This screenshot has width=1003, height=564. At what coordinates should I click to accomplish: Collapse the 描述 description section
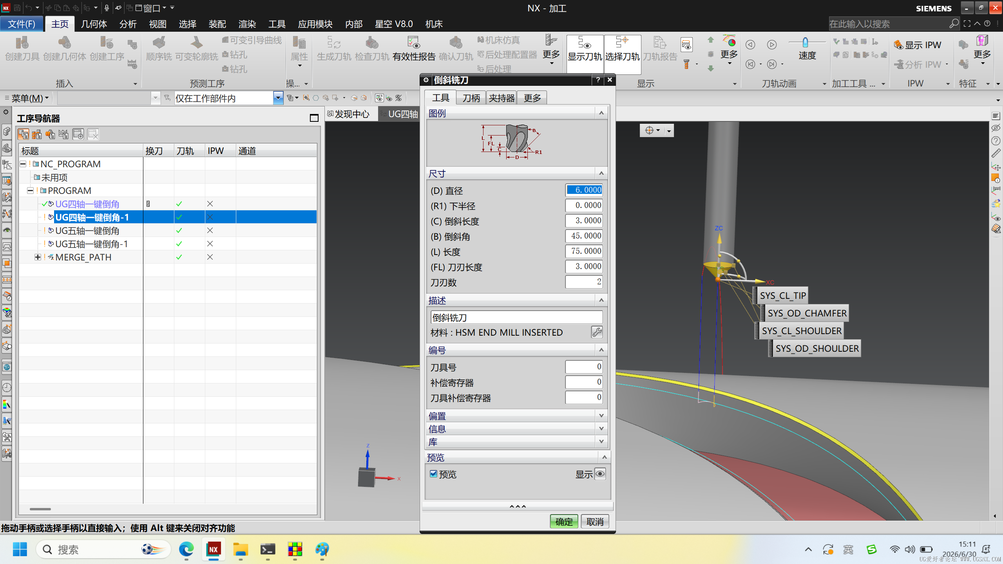(x=601, y=300)
